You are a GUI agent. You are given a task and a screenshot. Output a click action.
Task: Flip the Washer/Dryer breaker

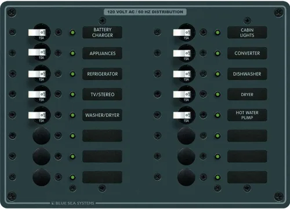pyautogui.click(x=37, y=115)
